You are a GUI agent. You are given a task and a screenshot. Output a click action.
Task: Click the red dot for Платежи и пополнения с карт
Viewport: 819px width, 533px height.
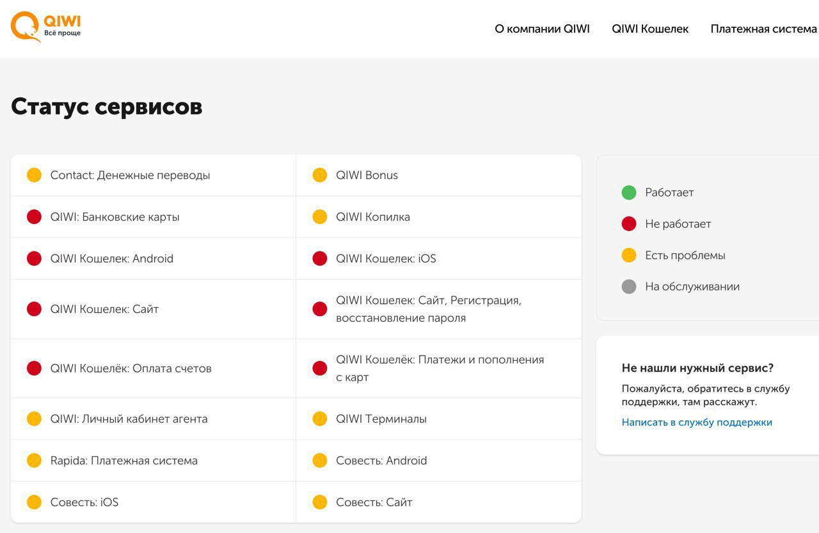tap(320, 369)
